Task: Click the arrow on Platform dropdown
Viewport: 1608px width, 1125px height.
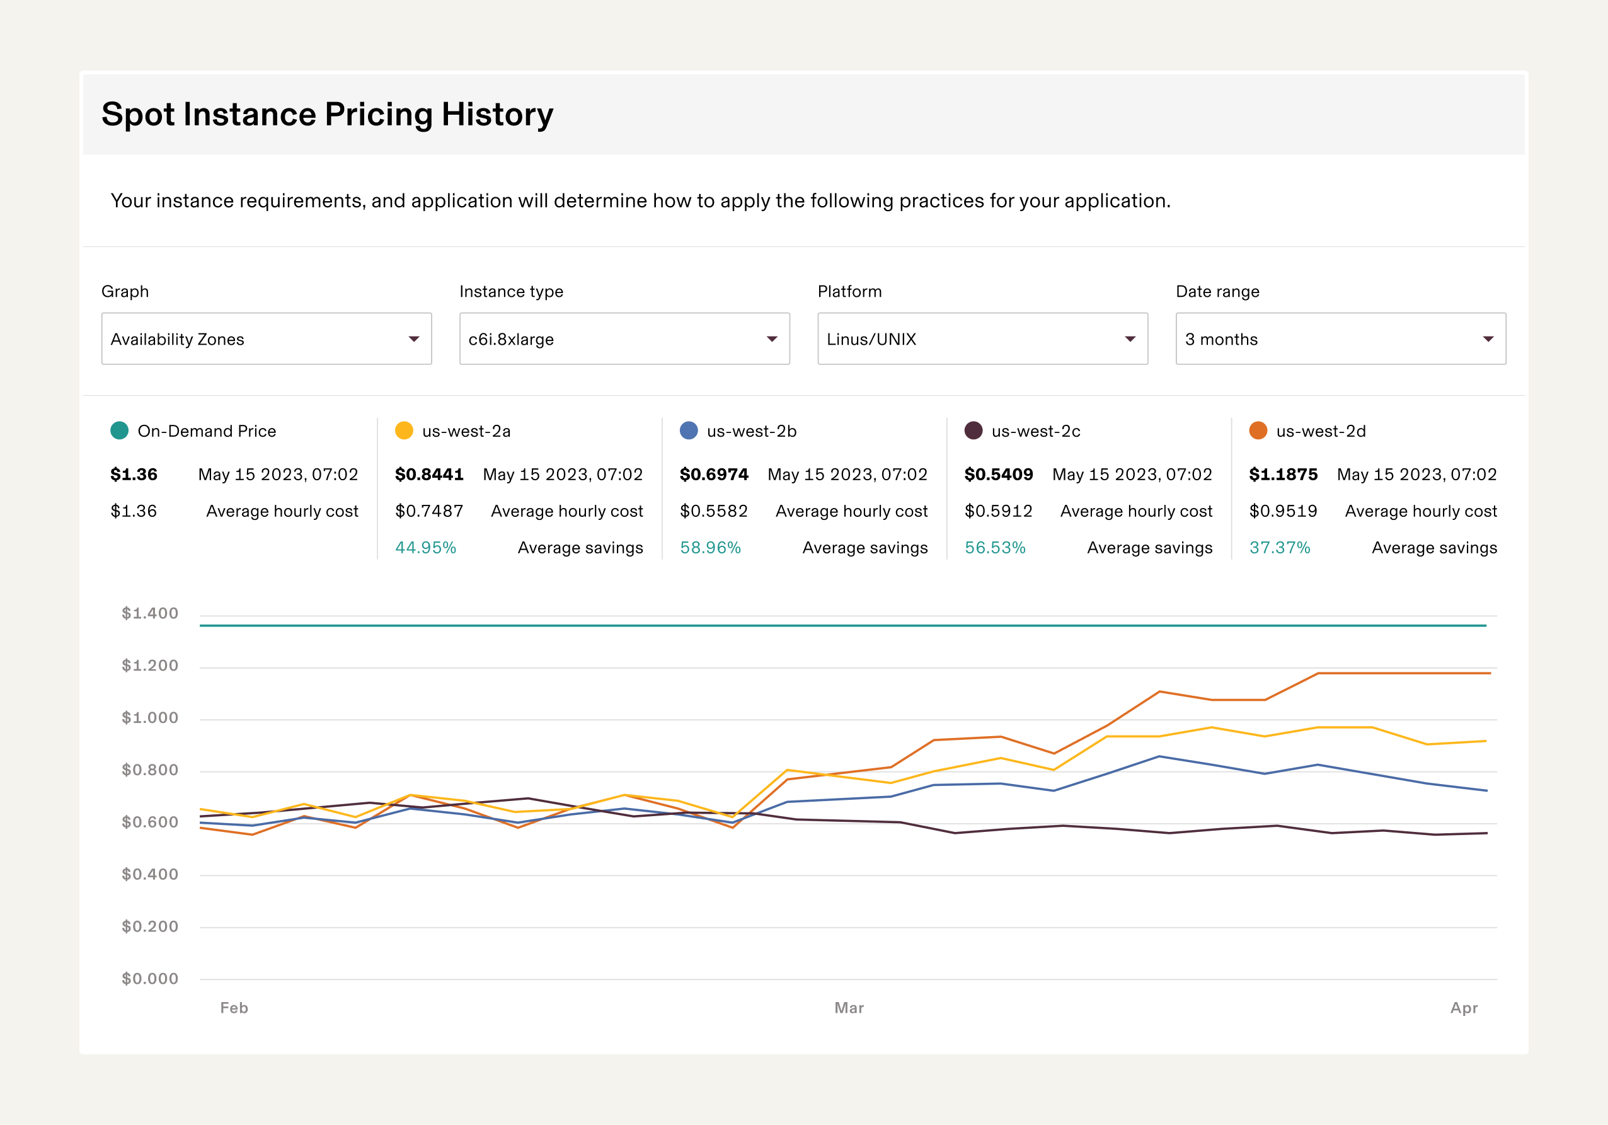Action: [1130, 339]
